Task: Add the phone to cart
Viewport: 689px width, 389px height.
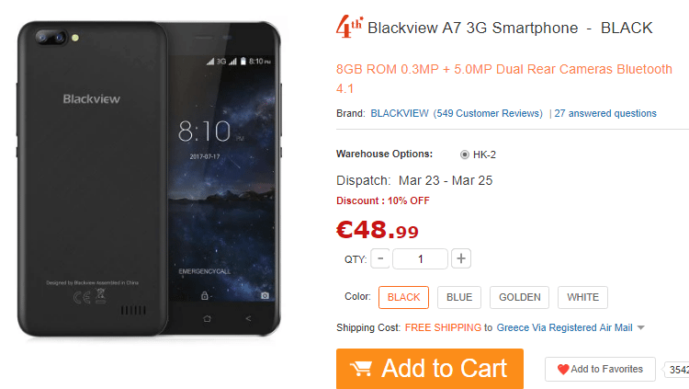Action: point(430,369)
